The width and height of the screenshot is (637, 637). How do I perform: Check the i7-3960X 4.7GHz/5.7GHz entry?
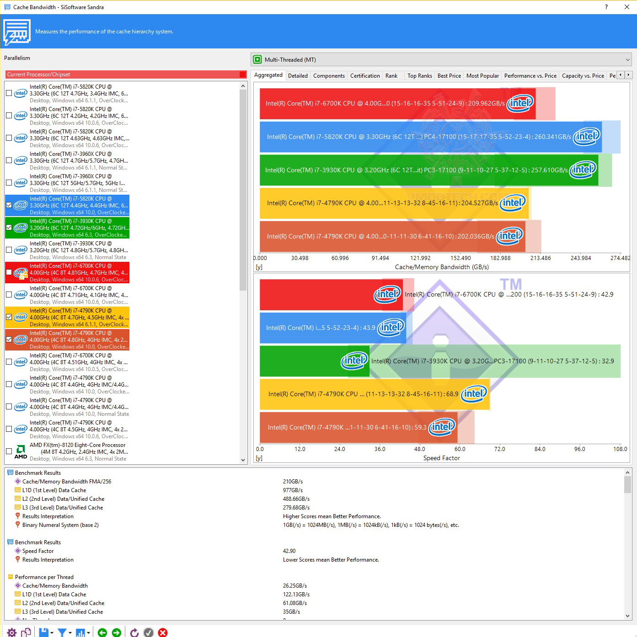[x=9, y=160]
